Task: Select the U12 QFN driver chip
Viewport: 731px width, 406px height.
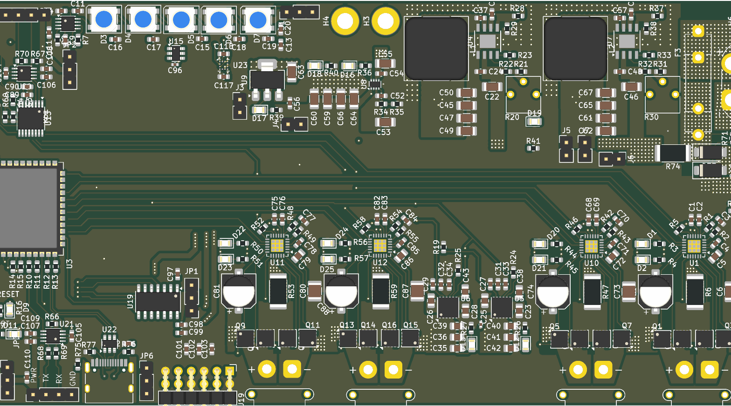Action: click(380, 245)
